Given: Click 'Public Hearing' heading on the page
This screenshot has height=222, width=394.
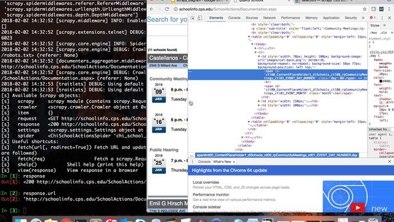Looking at the screenshot, I should (x=164, y=150).
